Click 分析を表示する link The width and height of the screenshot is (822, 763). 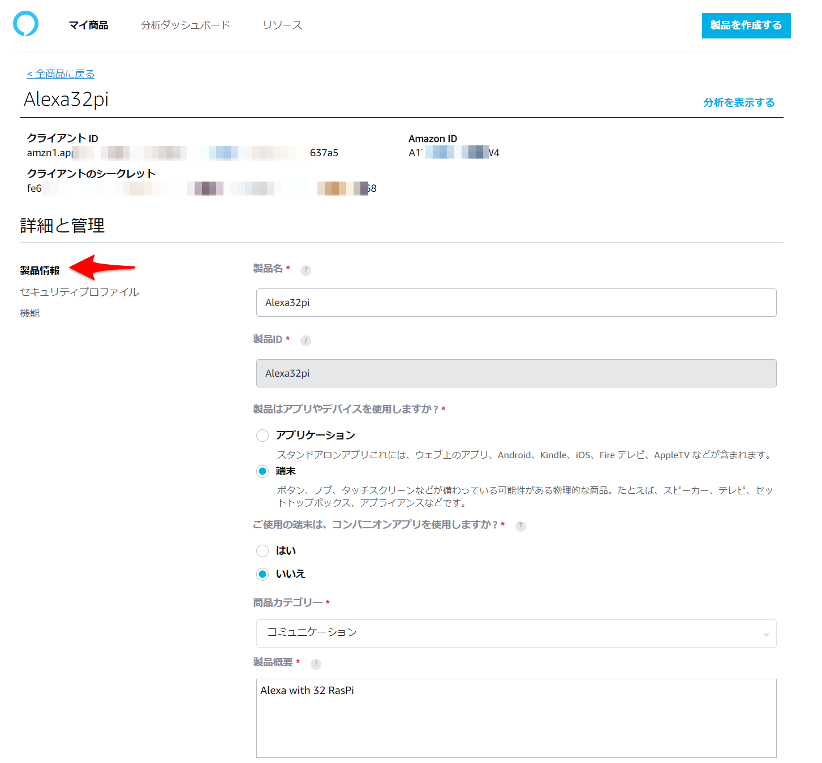pos(739,102)
